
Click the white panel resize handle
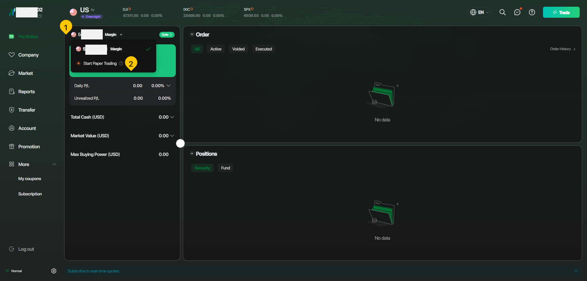(x=180, y=143)
